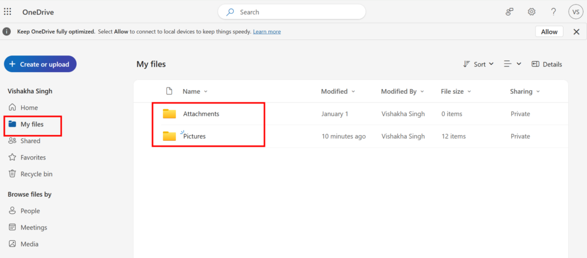Open the VS account avatar
This screenshot has width=587, height=258.
[x=576, y=12]
